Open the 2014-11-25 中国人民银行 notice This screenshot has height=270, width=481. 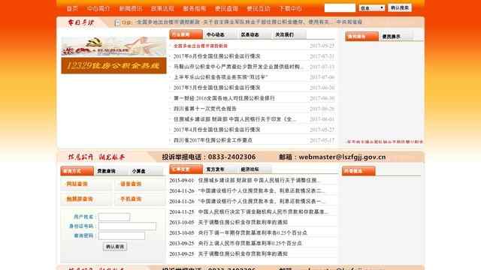[x=263, y=211]
